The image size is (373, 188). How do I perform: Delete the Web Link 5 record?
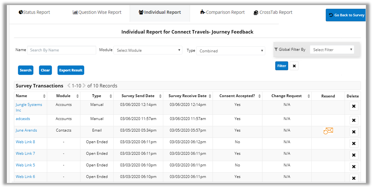[354, 167]
